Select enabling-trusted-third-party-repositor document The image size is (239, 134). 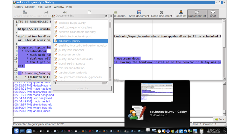[81, 45]
